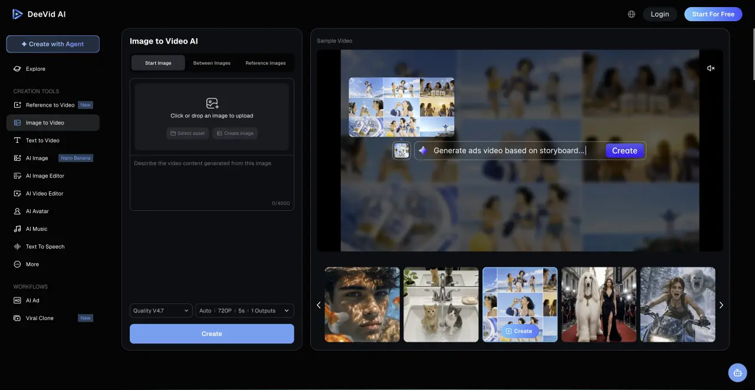Click the DeeVid AI logo icon
Viewport: 755px width, 390px height.
[x=18, y=14]
